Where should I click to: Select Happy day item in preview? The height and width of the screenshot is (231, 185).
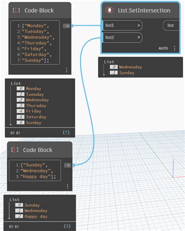[32, 217]
